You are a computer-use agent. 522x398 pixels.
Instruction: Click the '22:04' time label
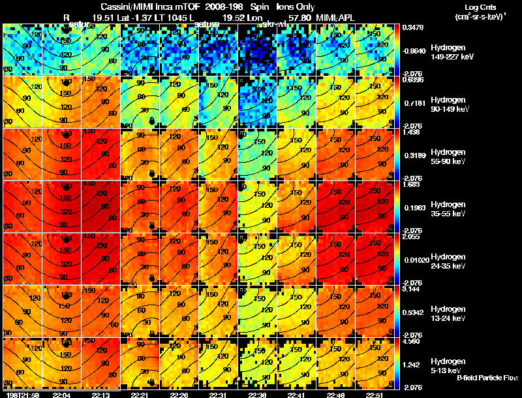coord(61,395)
